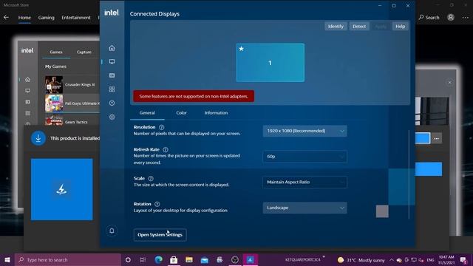The image size is (473, 266).
Task: Click the intel logo in sidebar
Action: pyautogui.click(x=112, y=13)
